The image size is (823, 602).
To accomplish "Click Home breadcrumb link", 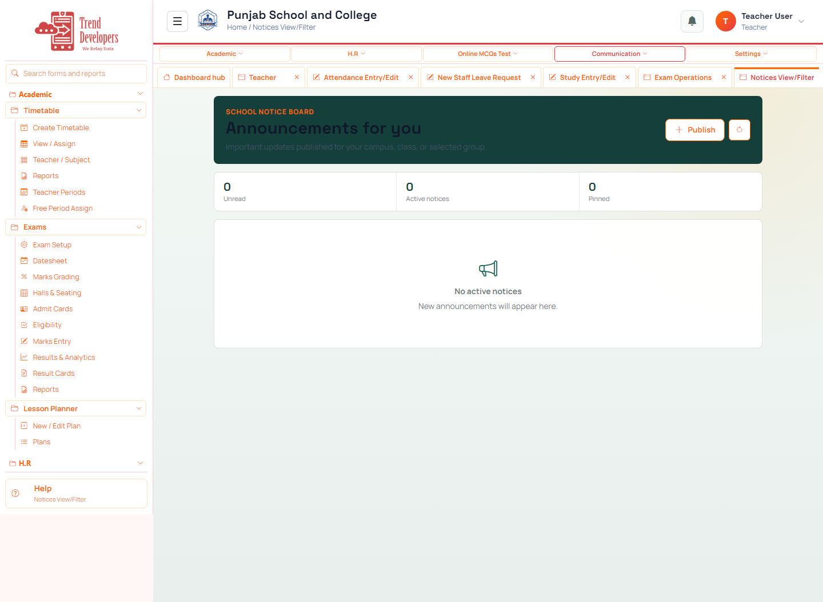I will [x=237, y=27].
